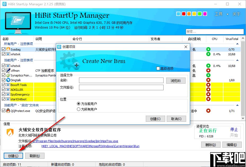Close the Create Item dialog
This screenshot has width=246, height=167.
click(x=186, y=47)
